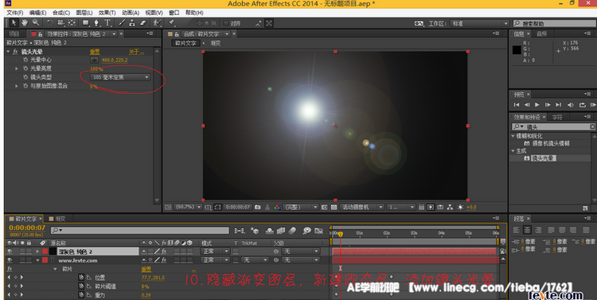The image size is (597, 300).
Task: Click the flare center value 400.0,225.2
Action: (x=115, y=60)
